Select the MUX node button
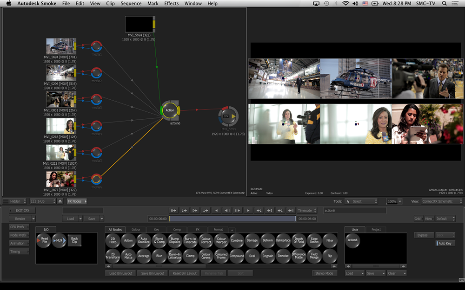Image resolution: width=465 pixels, height=290 pixels. (x=59, y=240)
